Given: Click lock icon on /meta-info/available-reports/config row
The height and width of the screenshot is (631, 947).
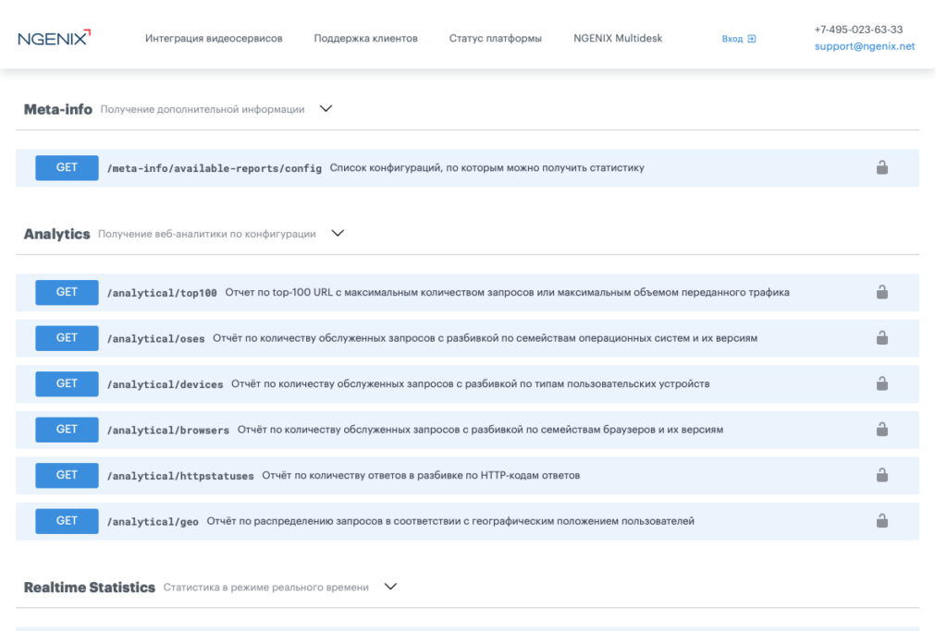Looking at the screenshot, I should (x=882, y=167).
